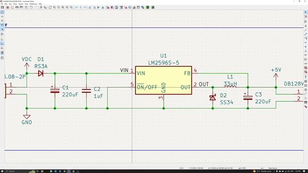Select the Add Junction tool

(306, 47)
